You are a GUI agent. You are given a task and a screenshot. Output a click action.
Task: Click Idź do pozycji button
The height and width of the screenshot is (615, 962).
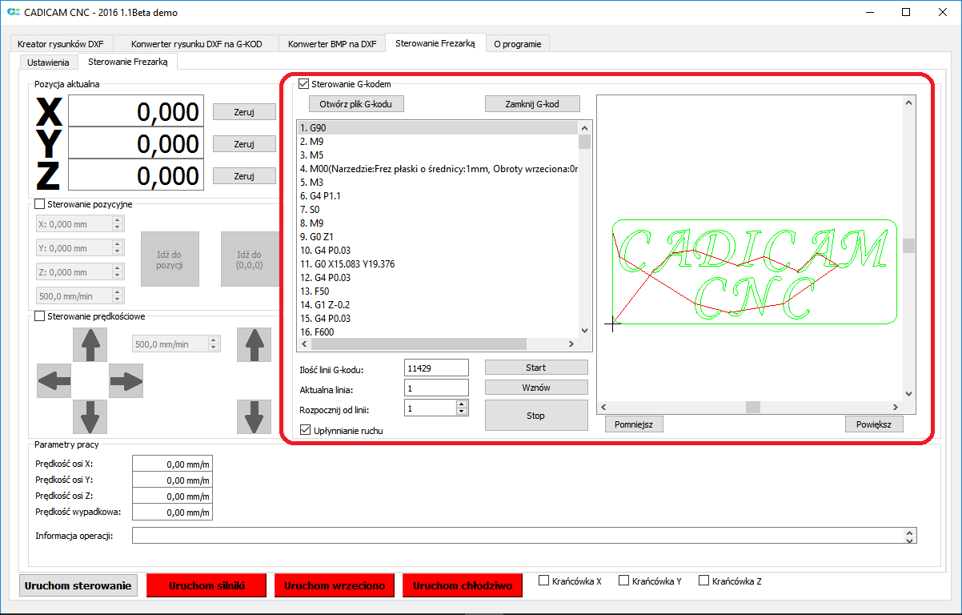170,259
